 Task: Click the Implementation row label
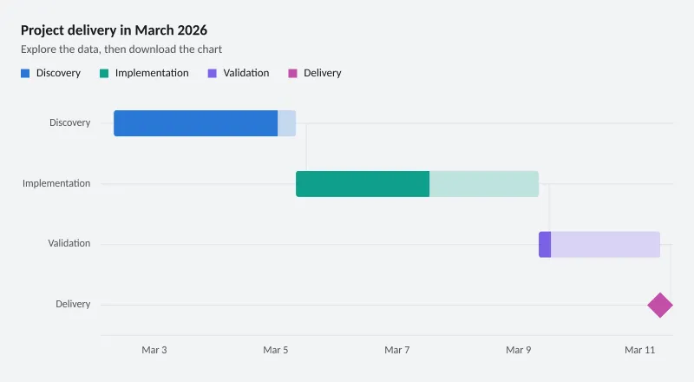[x=56, y=183]
